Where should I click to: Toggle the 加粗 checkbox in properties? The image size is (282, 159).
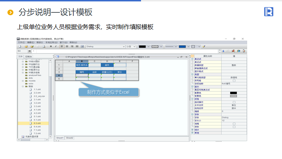tap(234, 124)
